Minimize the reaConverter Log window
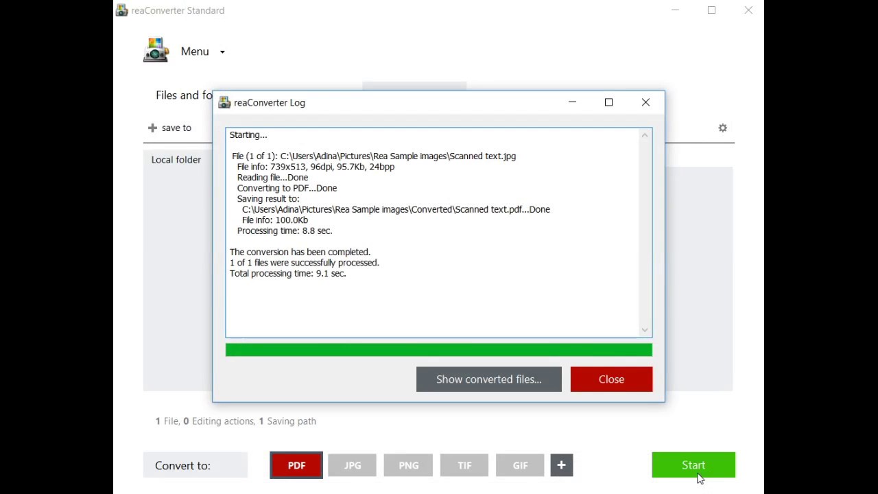The width and height of the screenshot is (878, 494). coord(572,102)
